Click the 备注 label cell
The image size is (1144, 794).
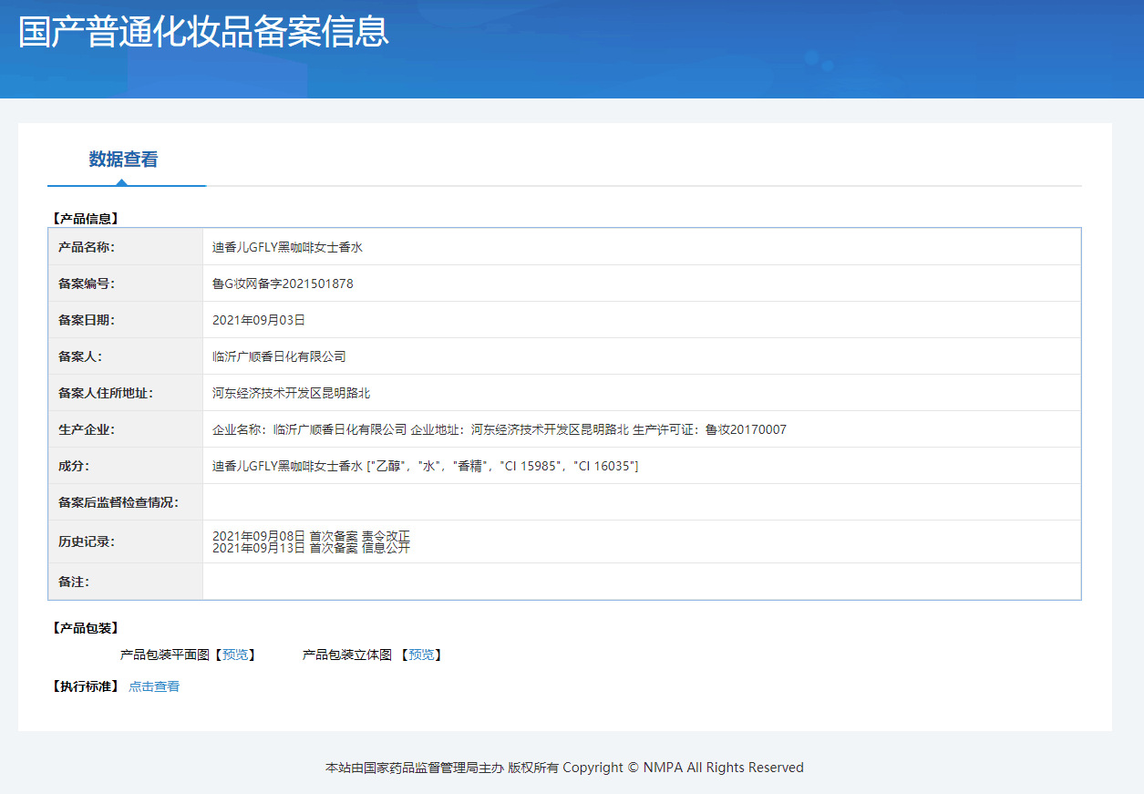coord(126,582)
